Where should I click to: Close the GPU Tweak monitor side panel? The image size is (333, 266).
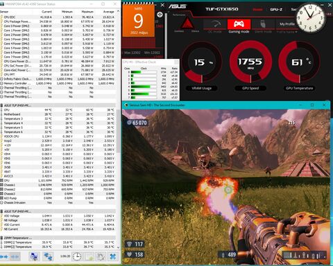coord(162,5)
